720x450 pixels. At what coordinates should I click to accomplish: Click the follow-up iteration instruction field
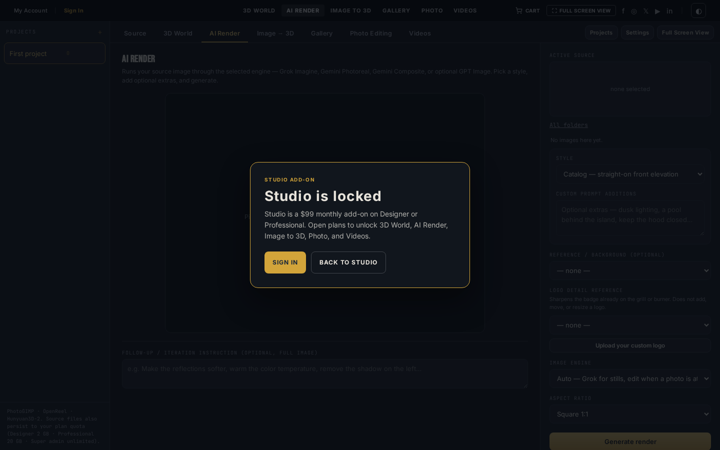325,373
